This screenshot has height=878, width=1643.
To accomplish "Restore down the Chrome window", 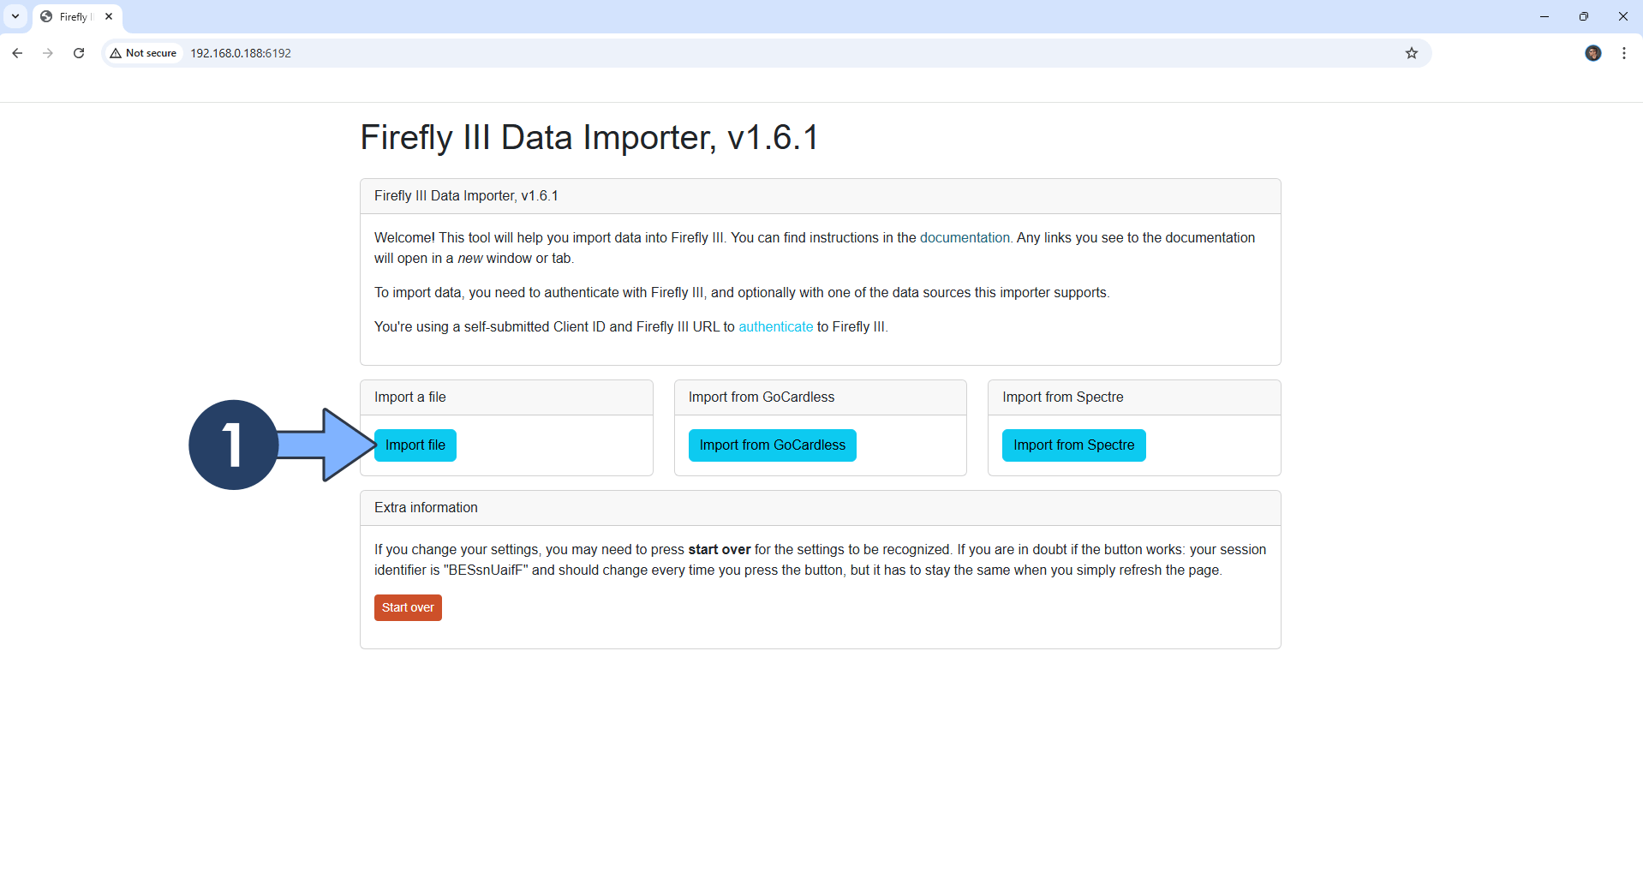I will click(1584, 16).
